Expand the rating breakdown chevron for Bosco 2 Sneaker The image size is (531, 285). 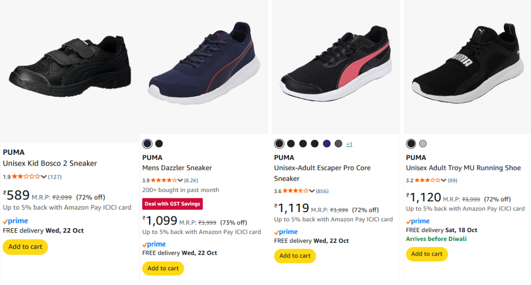click(44, 177)
